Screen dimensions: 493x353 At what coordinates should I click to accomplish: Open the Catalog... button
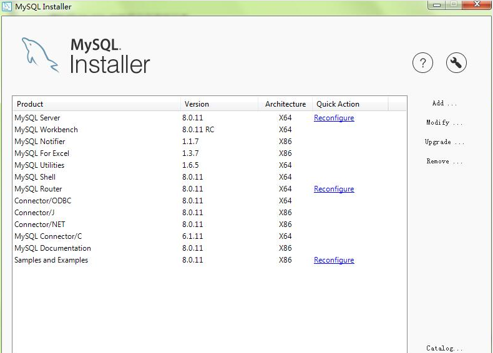pyautogui.click(x=444, y=348)
